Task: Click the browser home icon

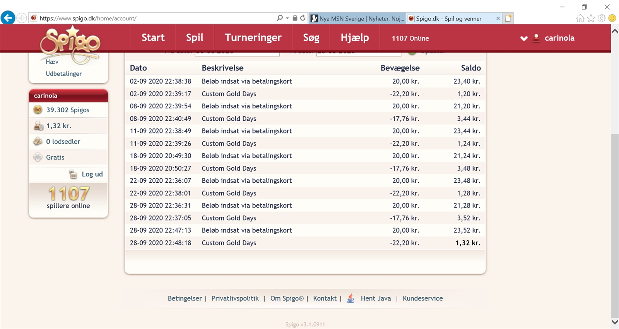Action: click(x=580, y=18)
